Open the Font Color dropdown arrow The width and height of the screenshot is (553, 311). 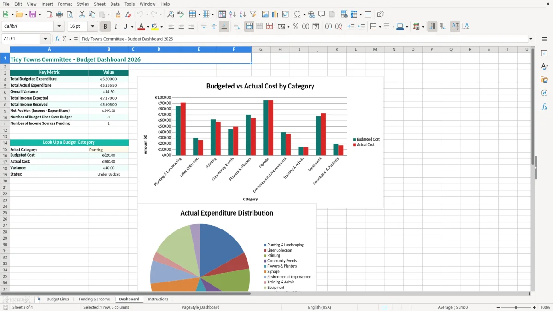148,27
